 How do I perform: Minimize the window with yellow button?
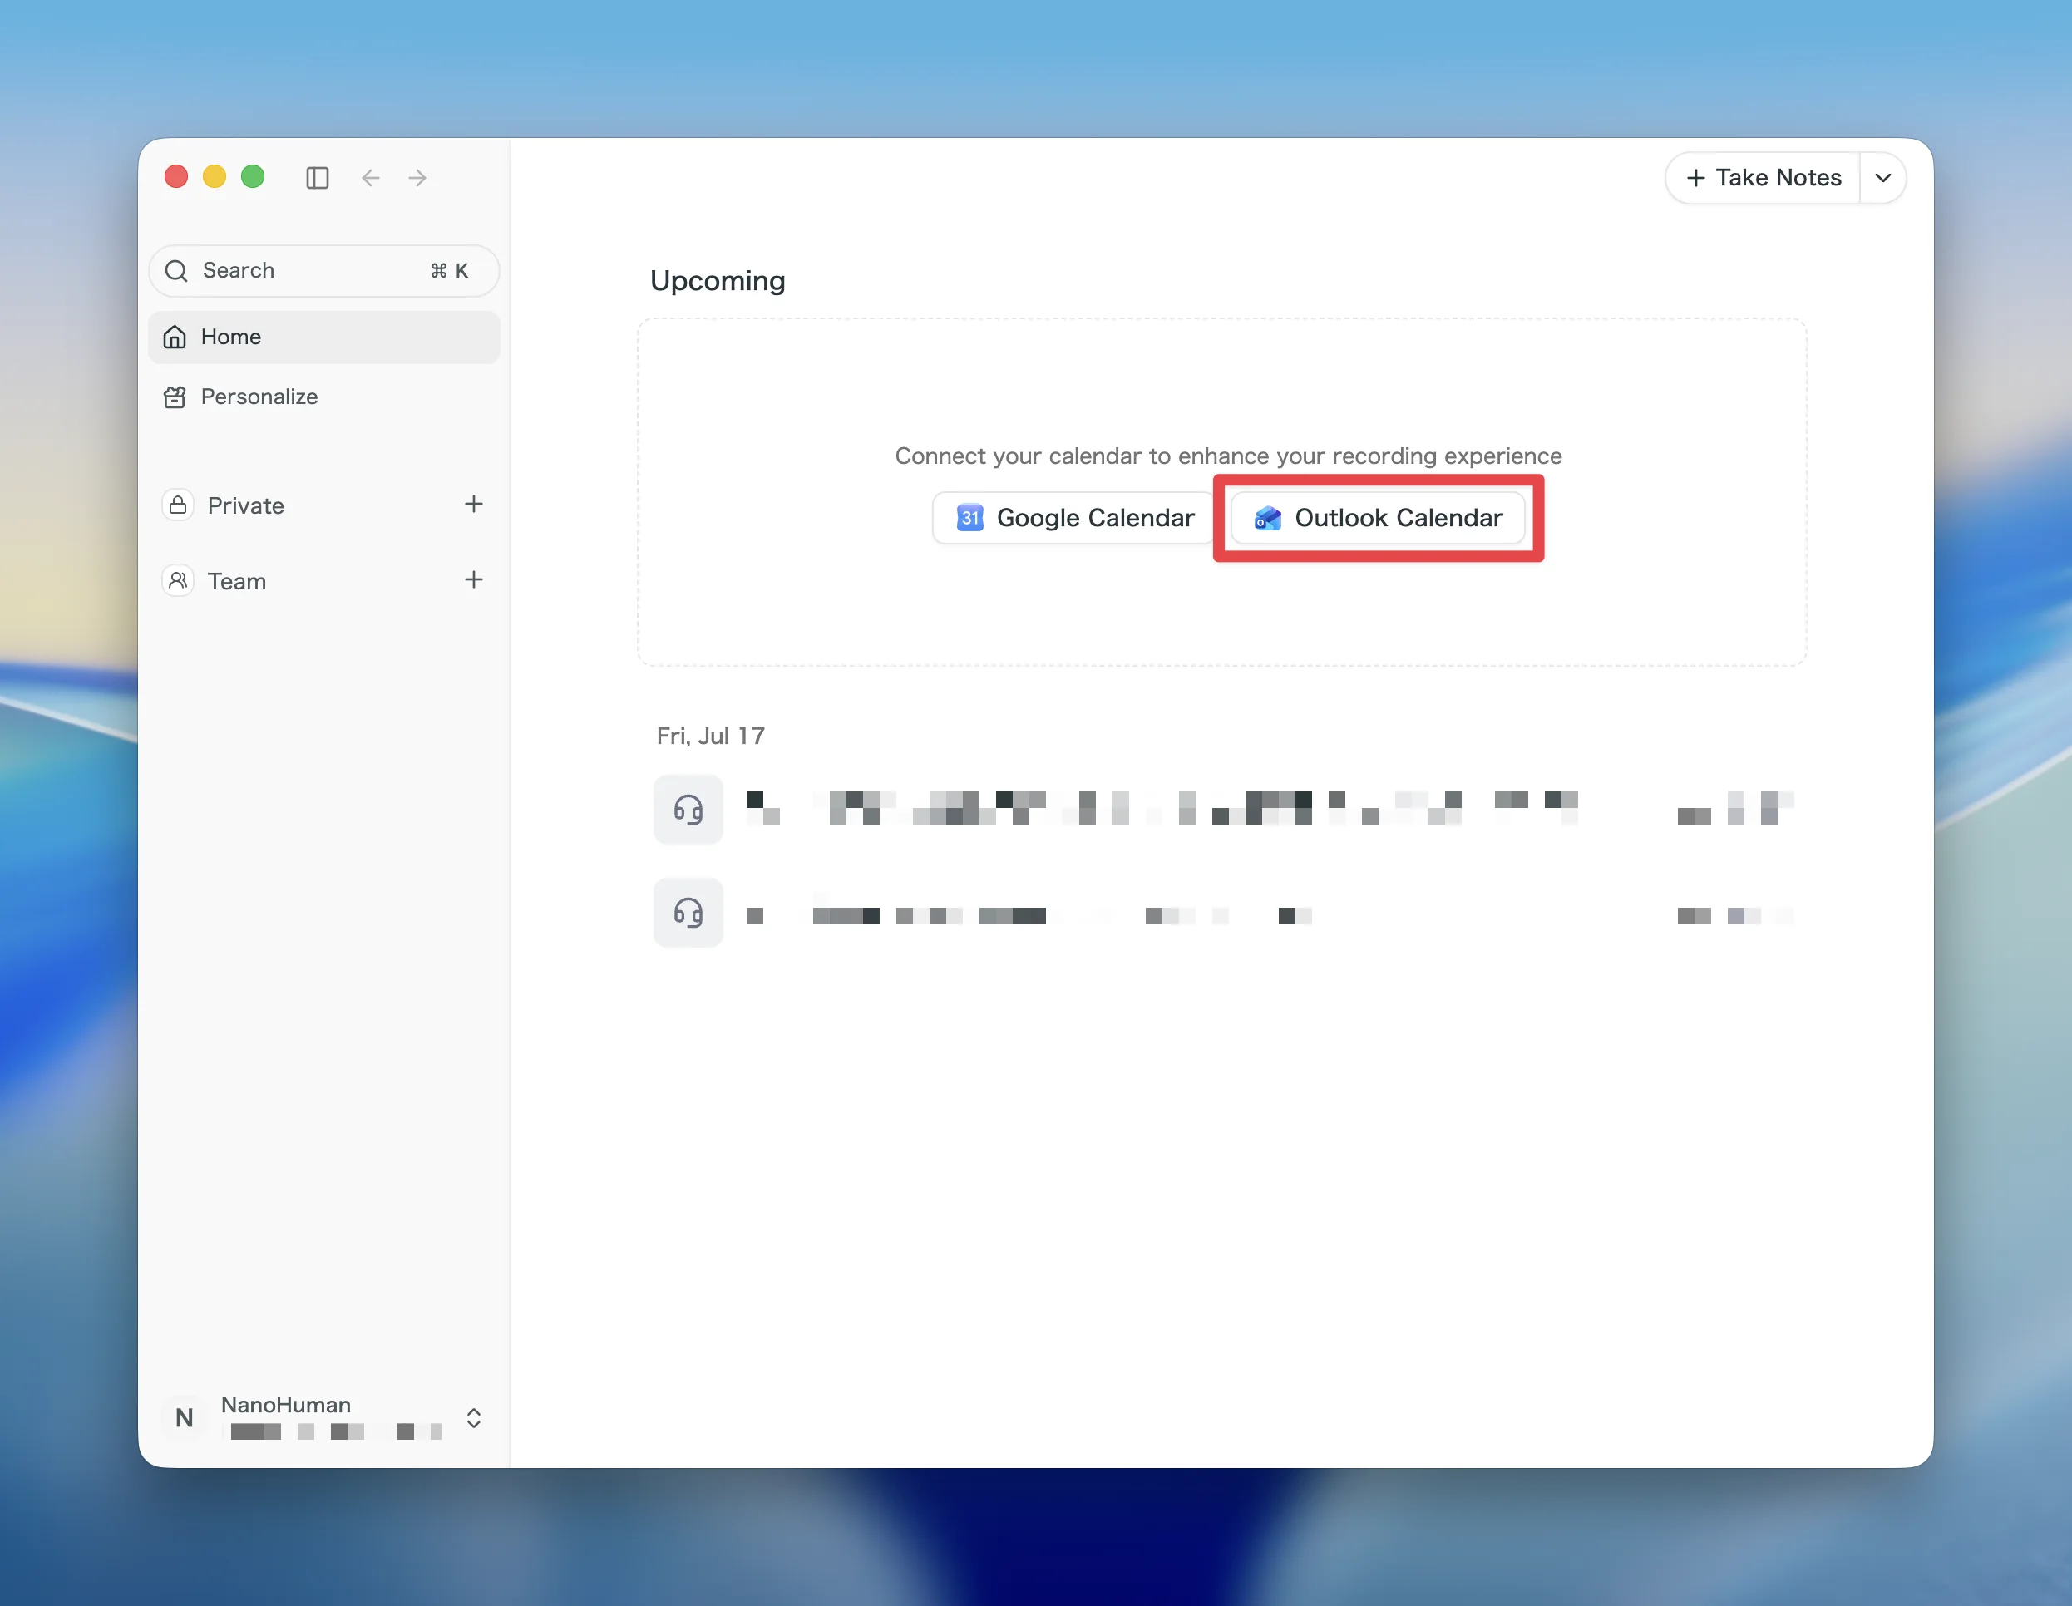point(215,177)
